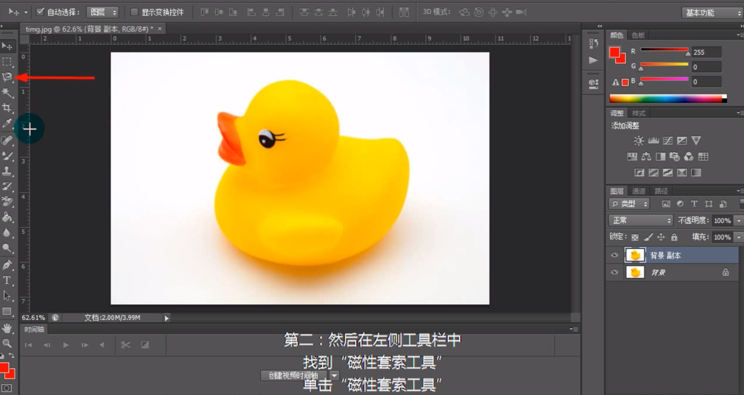
Task: Expand the 不透明度 slider arrow
Action: pos(738,220)
